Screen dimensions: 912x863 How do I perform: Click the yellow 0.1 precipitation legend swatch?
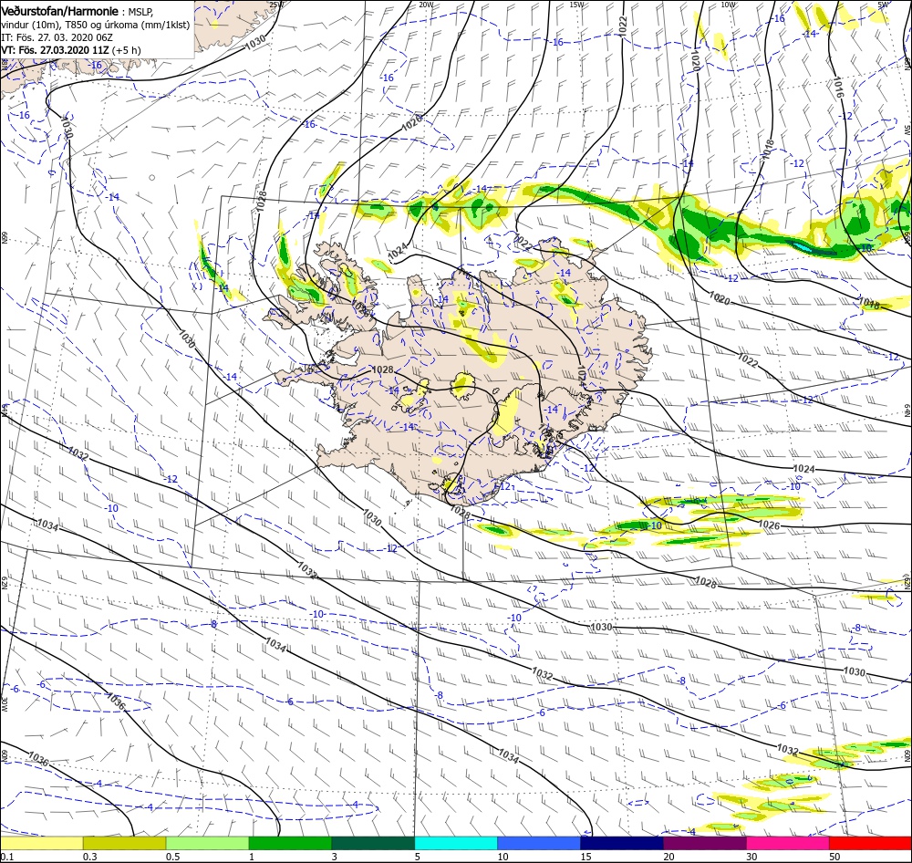tap(41, 843)
